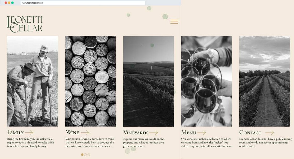This screenshot has height=159, width=294.
Task: Click the arrow beside Vineyards
Action: pyautogui.click(x=154, y=133)
